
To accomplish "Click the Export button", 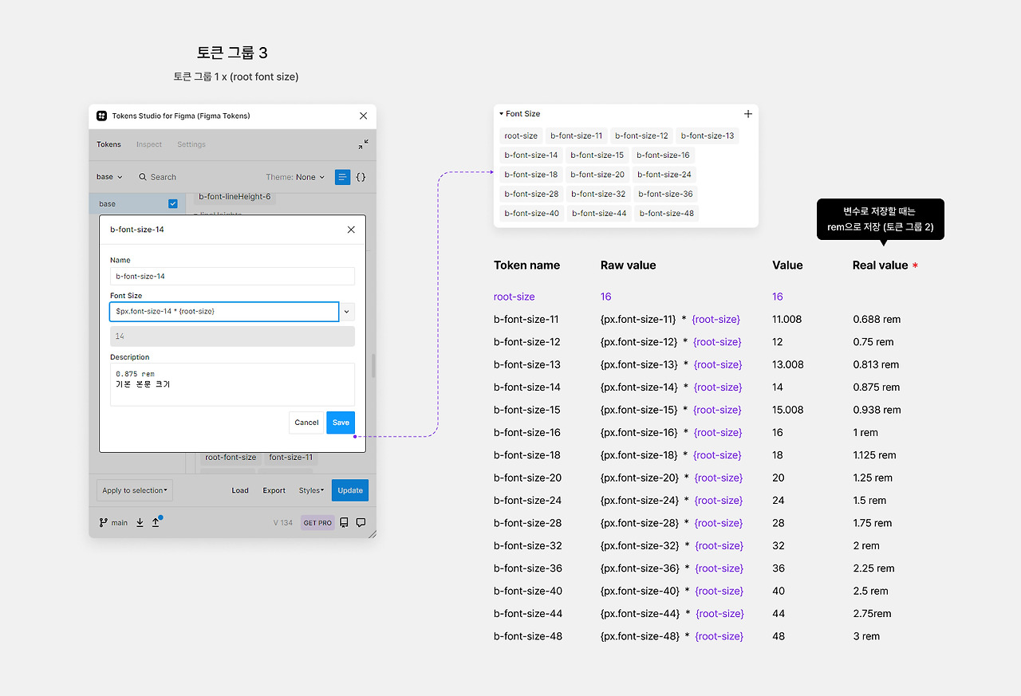I will [274, 490].
